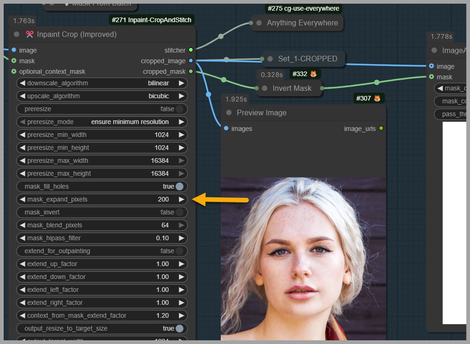Toggle the mask_invert switch on
Image resolution: width=470 pixels, height=344 pixels.
pos(179,212)
